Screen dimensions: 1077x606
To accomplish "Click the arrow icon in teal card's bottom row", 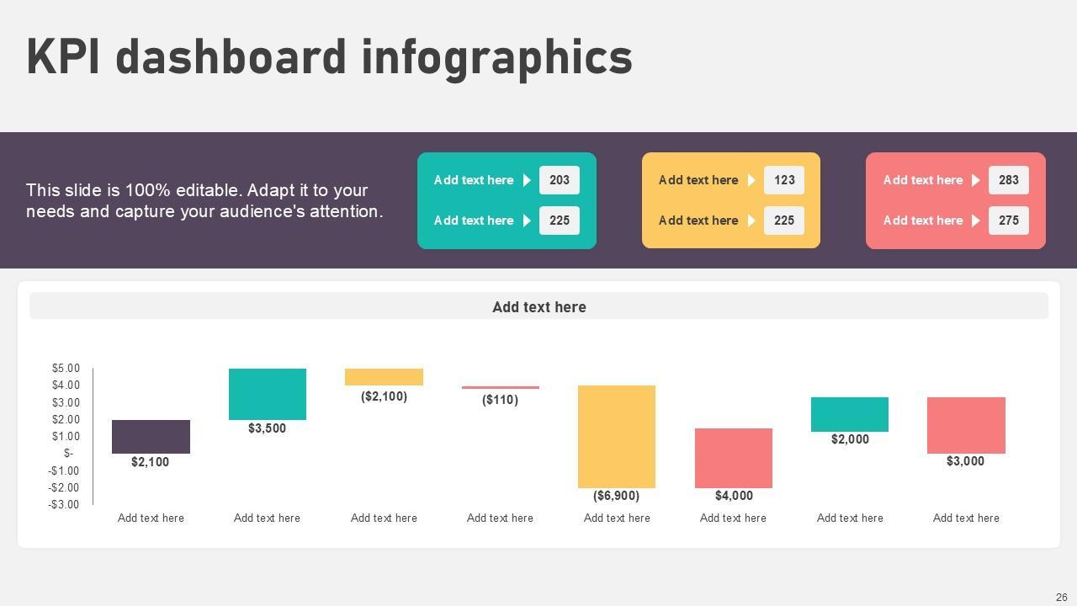I will pyautogui.click(x=527, y=221).
